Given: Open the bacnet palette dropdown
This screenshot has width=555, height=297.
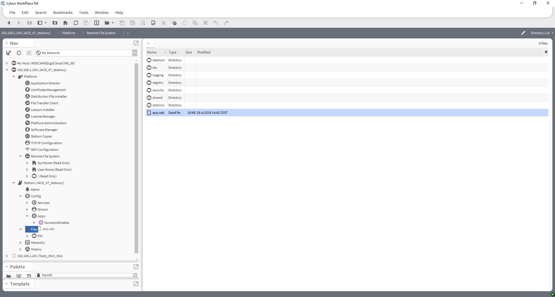Looking at the screenshot, I should tap(135, 275).
